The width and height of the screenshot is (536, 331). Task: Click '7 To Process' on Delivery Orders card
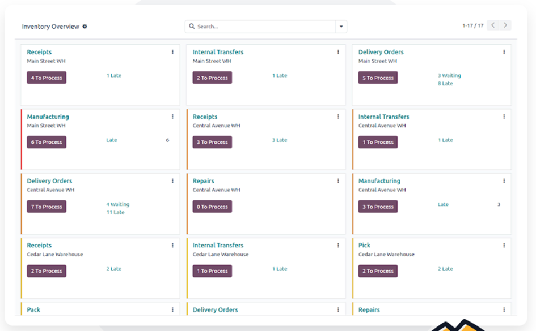[x=47, y=207]
